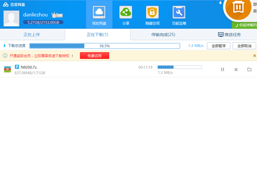Dismiss the yellow membership promotion banner
Viewport: 257px width, 189px height.
254,56
